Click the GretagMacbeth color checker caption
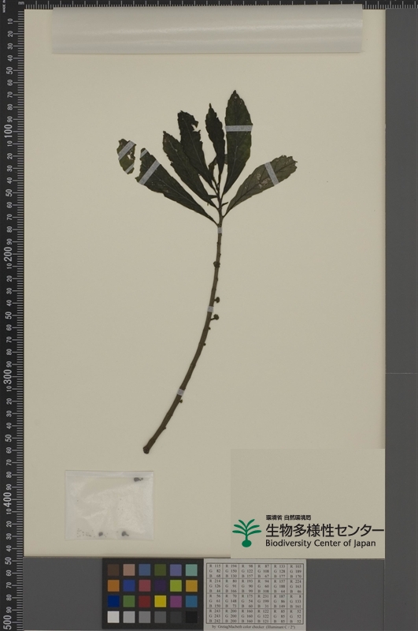This screenshot has width=418, height=631. [256, 627]
